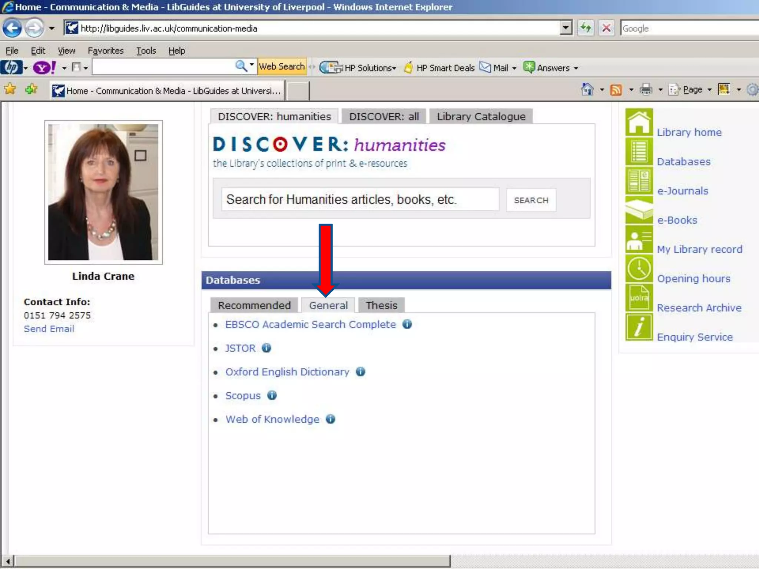Click the info icon beside JSTOR
Image resolution: width=759 pixels, height=569 pixels.
266,348
